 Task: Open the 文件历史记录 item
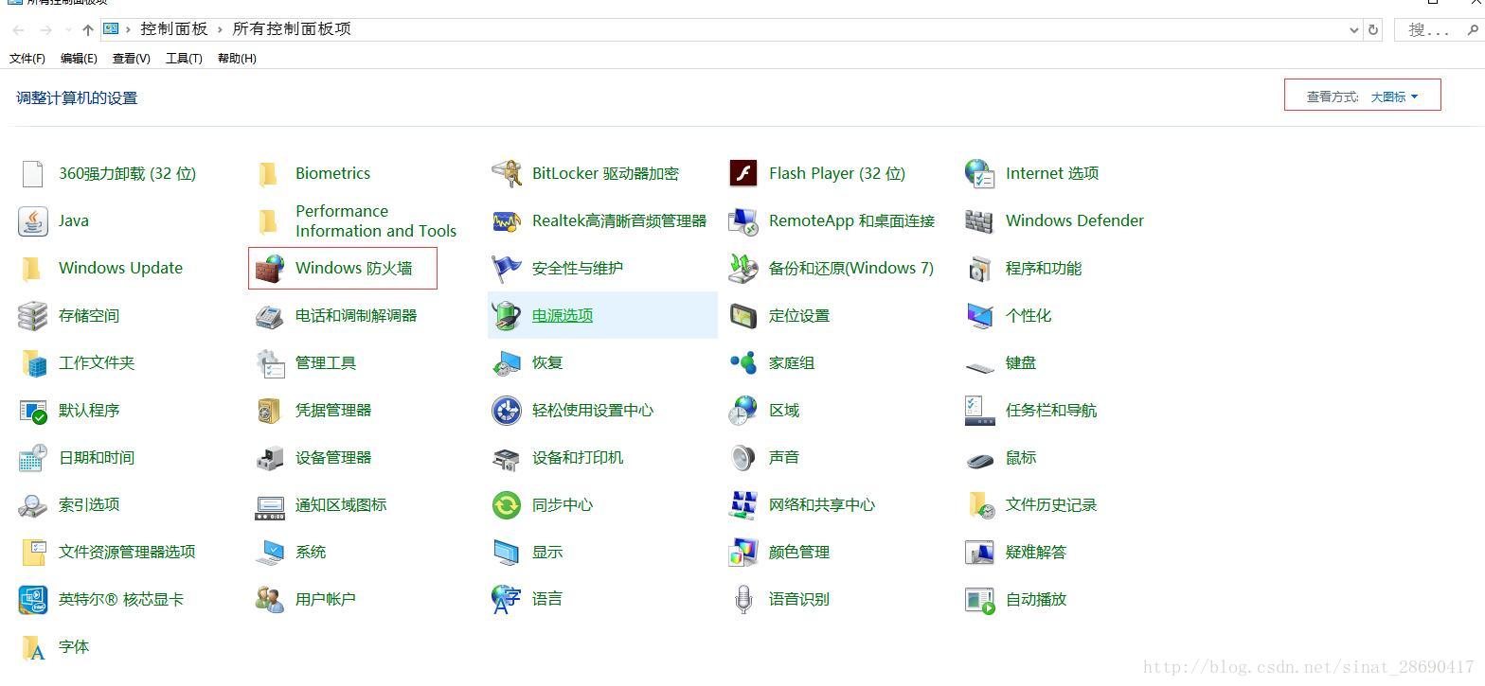click(x=1051, y=504)
